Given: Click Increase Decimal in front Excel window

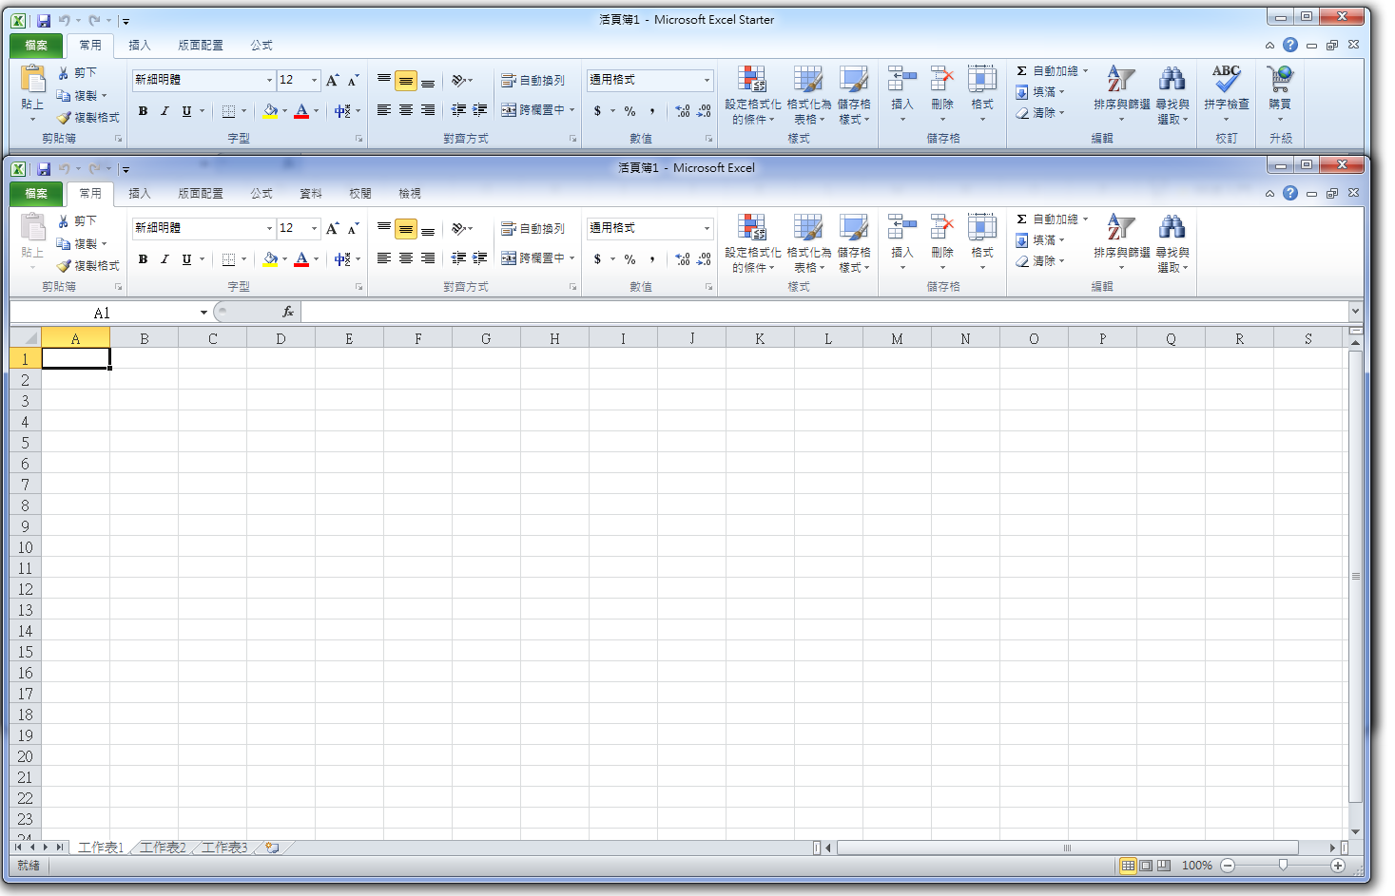Looking at the screenshot, I should point(683,259).
